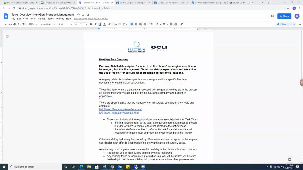Open the Normal text style dropdown
The height and width of the screenshot is (170, 303).
point(46,24)
